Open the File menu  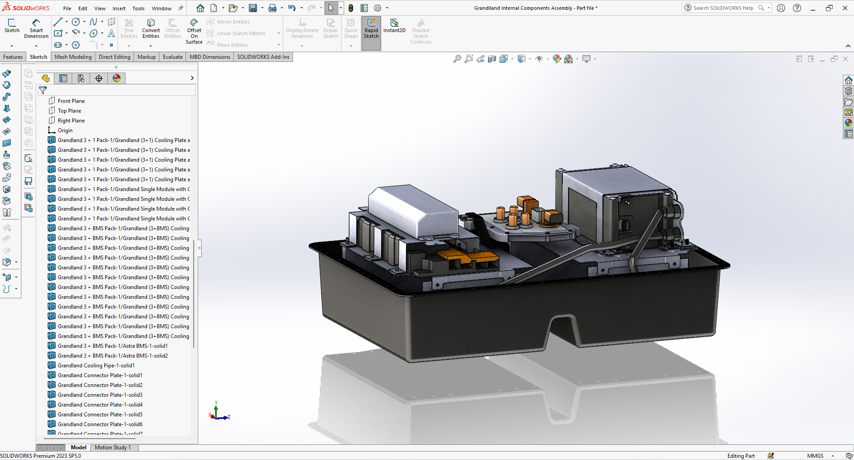67,8
